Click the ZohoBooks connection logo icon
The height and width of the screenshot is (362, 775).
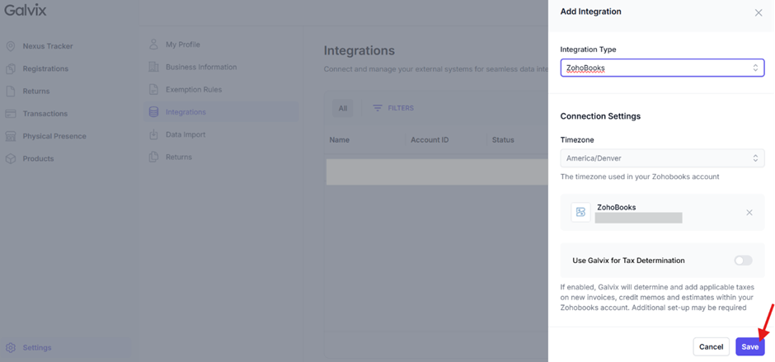point(580,212)
